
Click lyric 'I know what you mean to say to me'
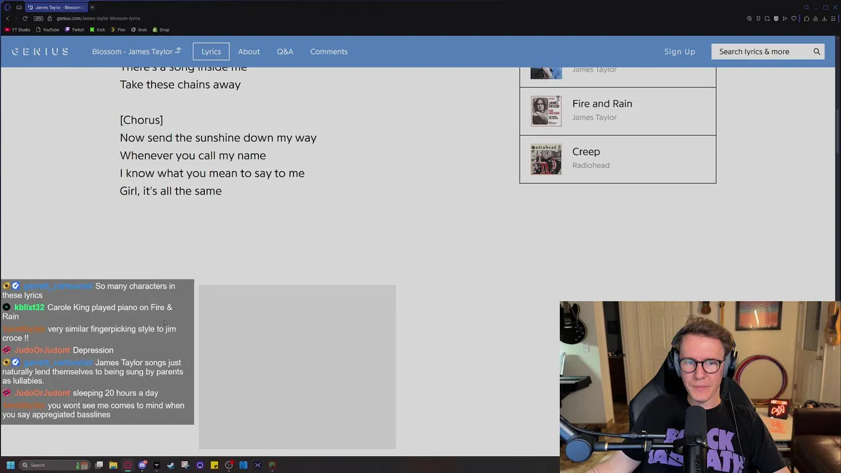212,173
